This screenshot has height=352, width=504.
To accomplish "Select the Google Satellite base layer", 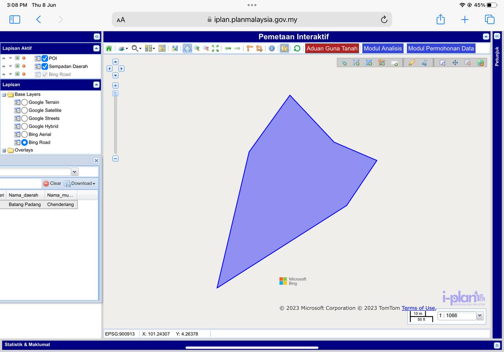I will tap(24, 111).
